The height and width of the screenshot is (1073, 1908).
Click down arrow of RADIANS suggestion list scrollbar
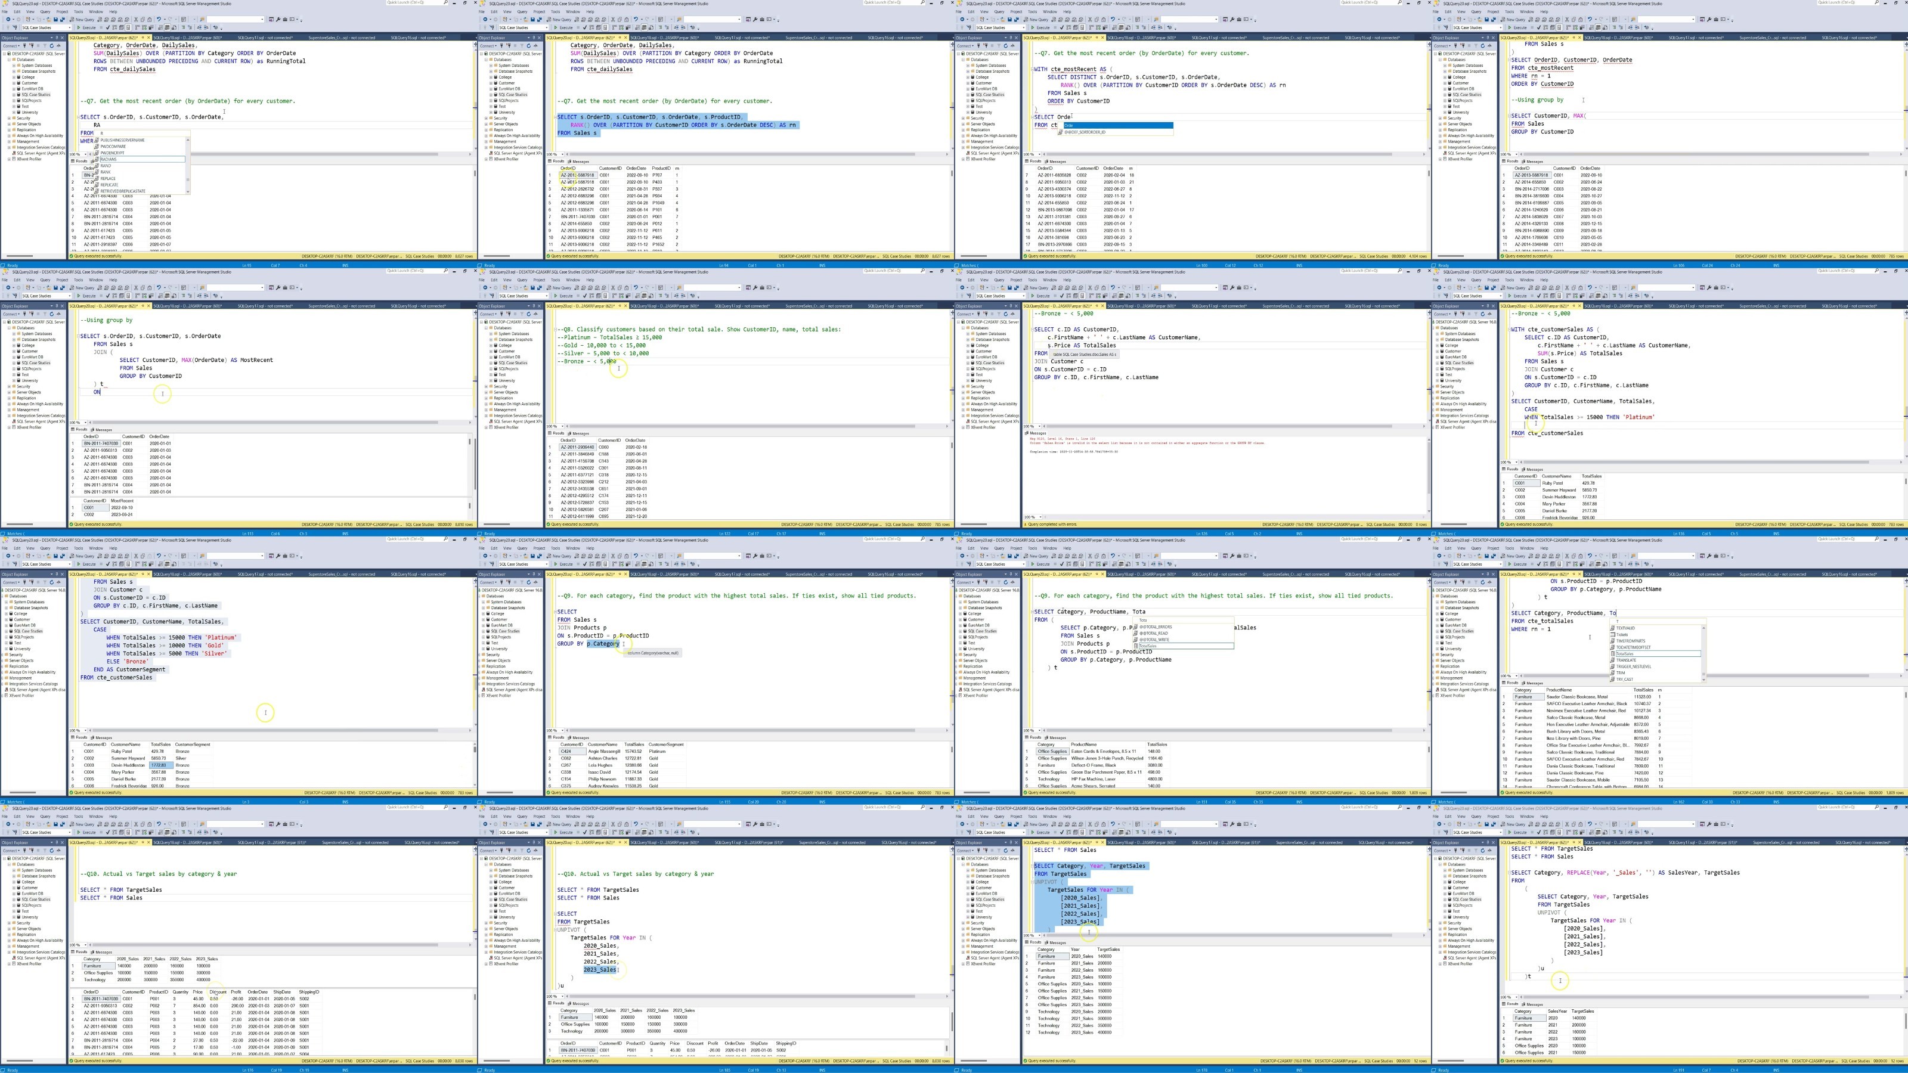pyautogui.click(x=187, y=192)
